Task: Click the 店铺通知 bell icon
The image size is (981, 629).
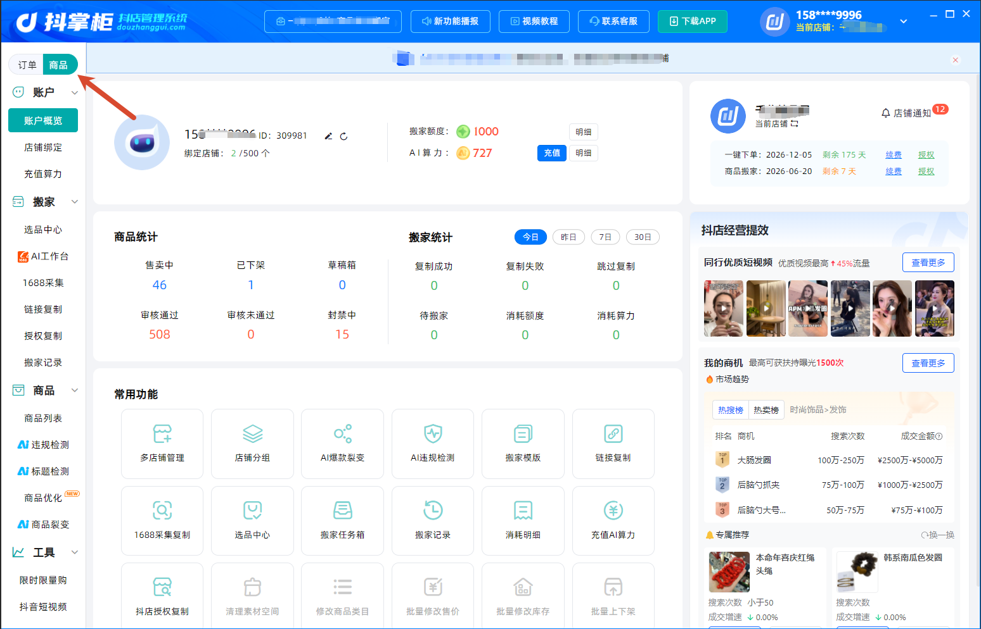Action: tap(886, 113)
